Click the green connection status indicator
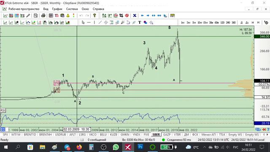 (x=163, y=140)
